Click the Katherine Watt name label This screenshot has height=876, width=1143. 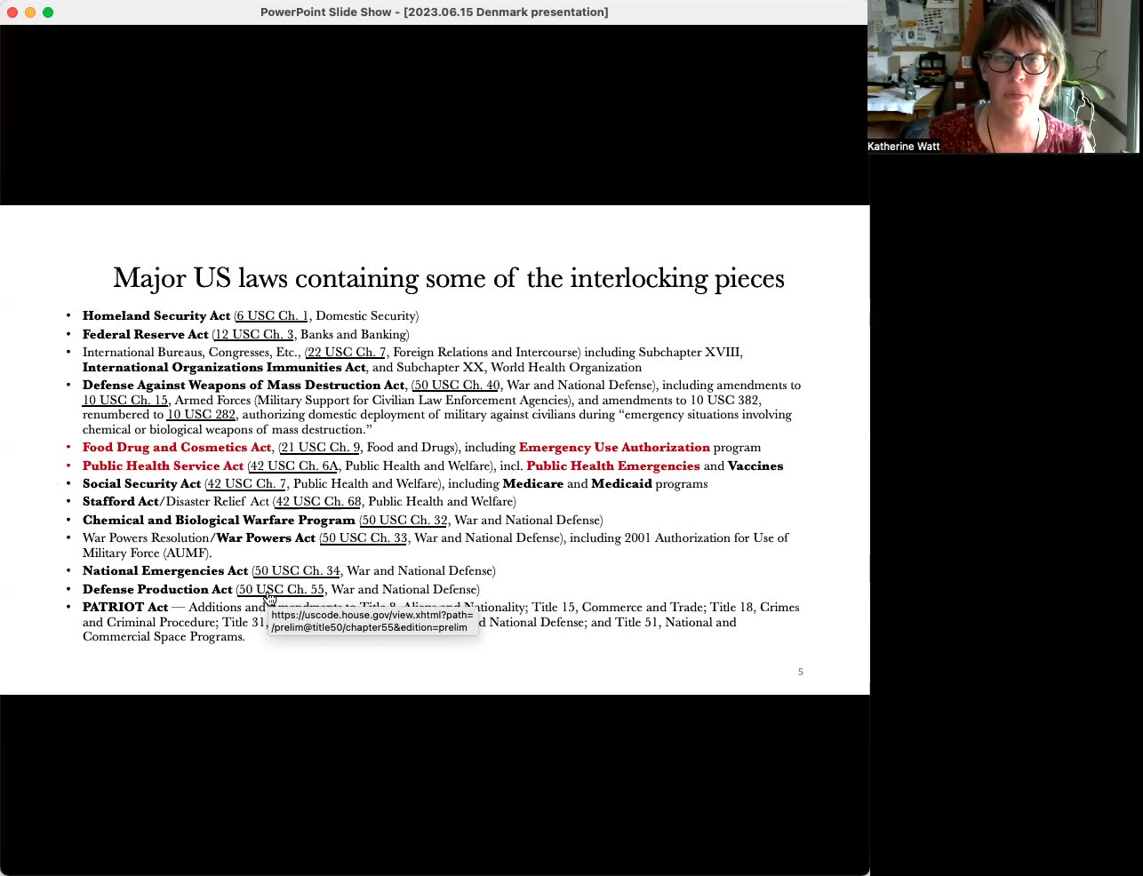pyautogui.click(x=903, y=147)
